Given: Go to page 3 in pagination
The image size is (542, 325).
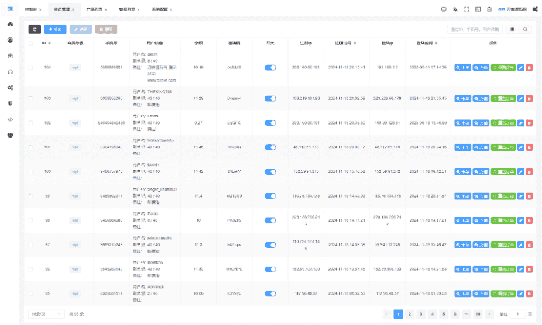Looking at the screenshot, I should [420, 314].
